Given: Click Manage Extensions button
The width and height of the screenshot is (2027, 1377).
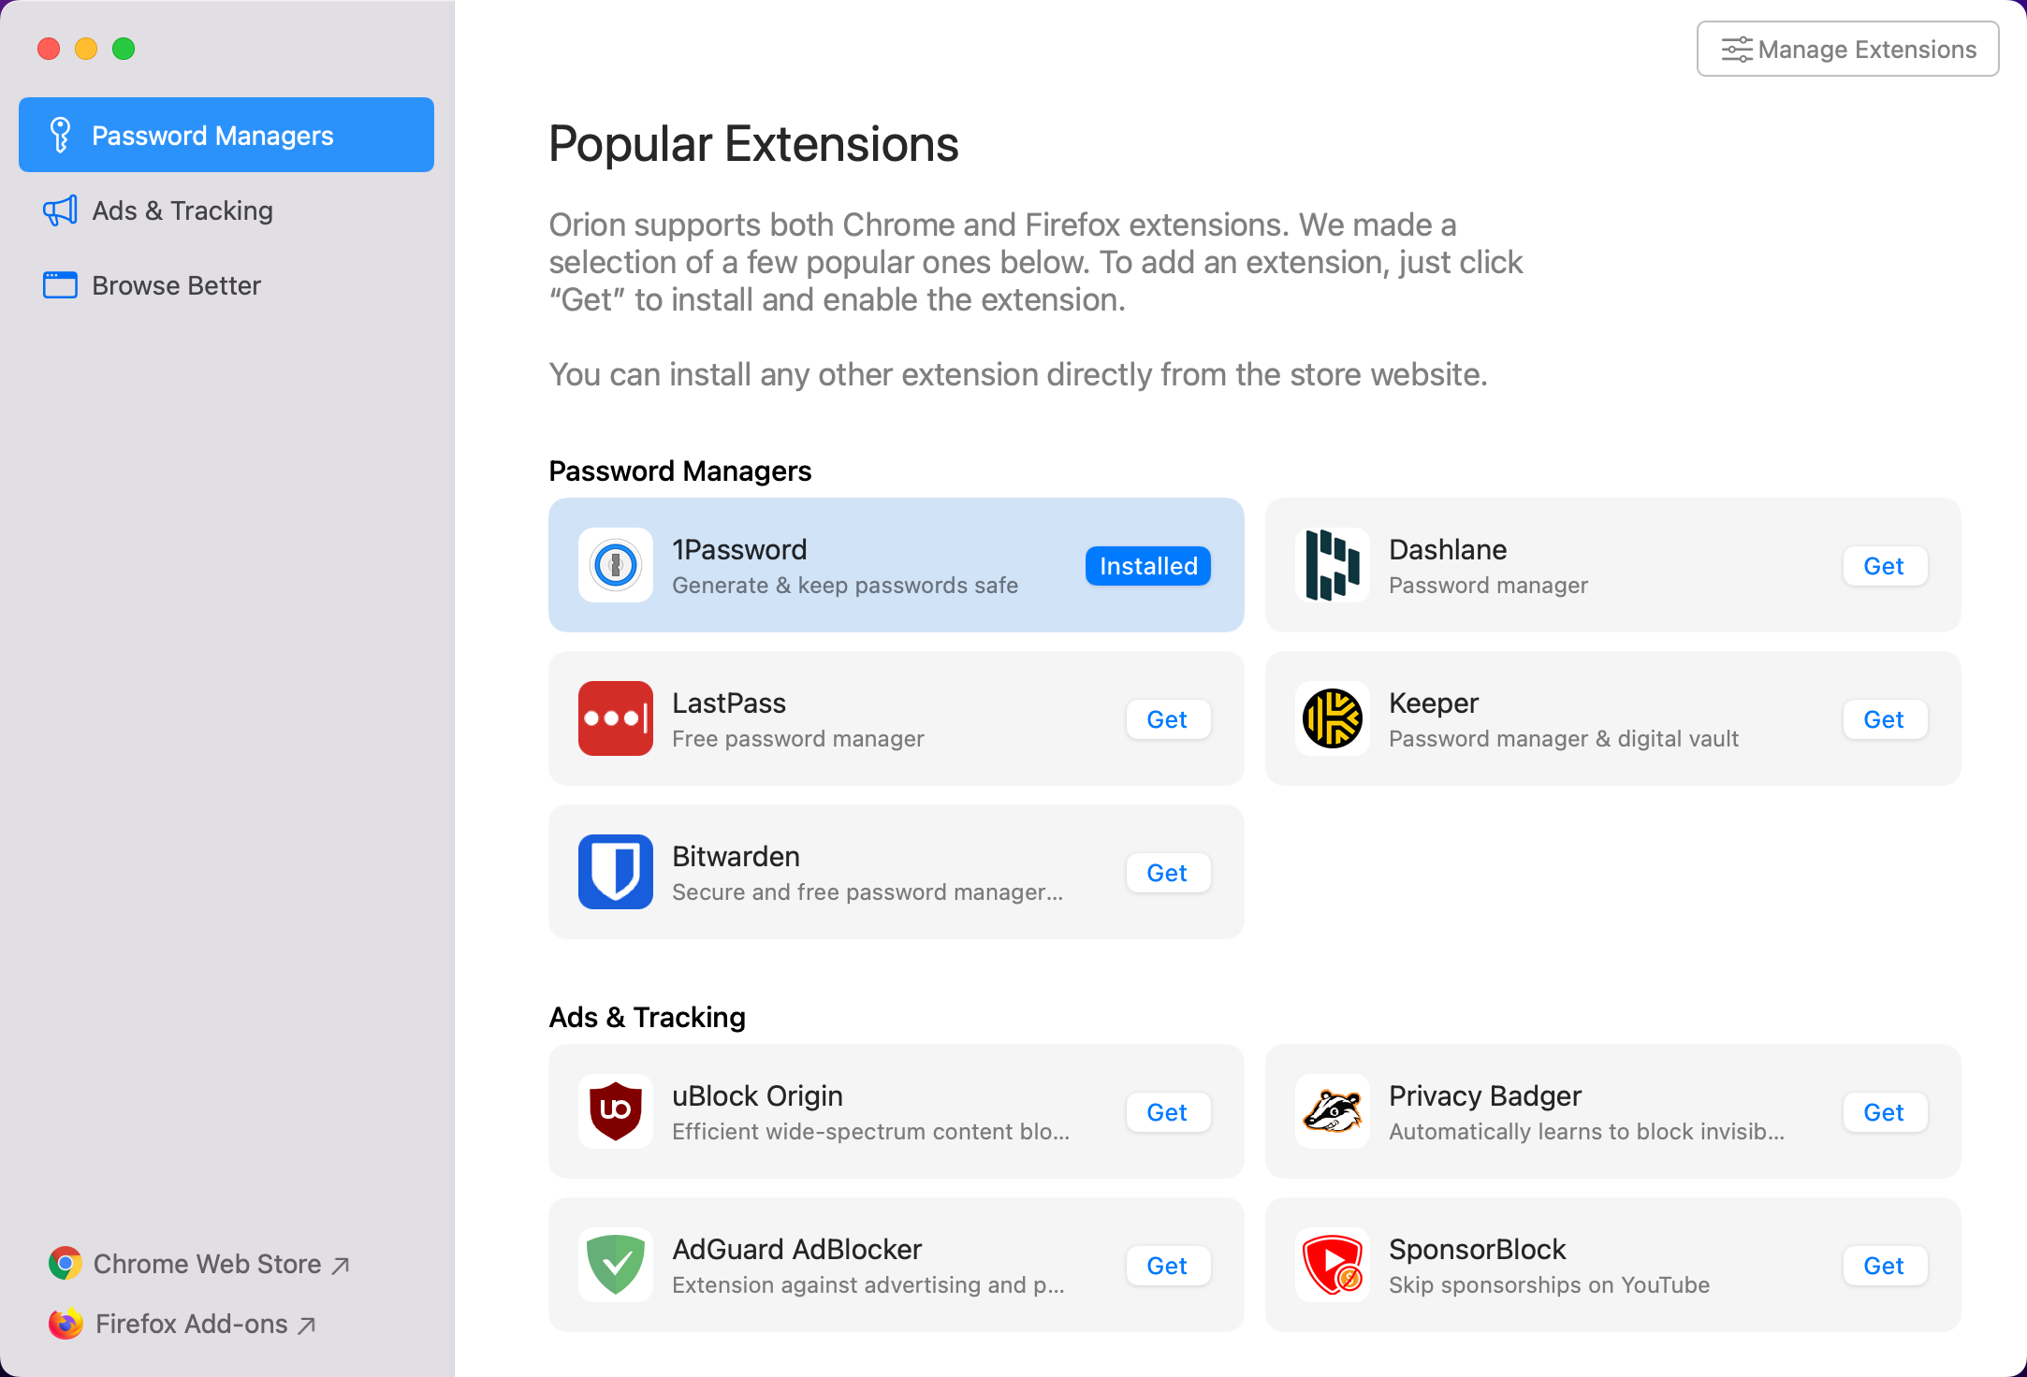Looking at the screenshot, I should (1847, 50).
